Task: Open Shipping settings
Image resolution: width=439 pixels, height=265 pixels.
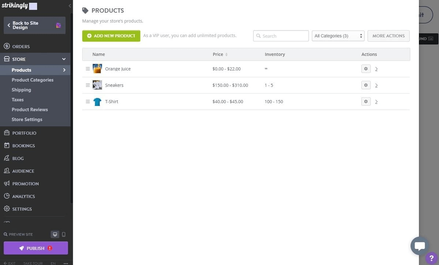Action: click(21, 90)
